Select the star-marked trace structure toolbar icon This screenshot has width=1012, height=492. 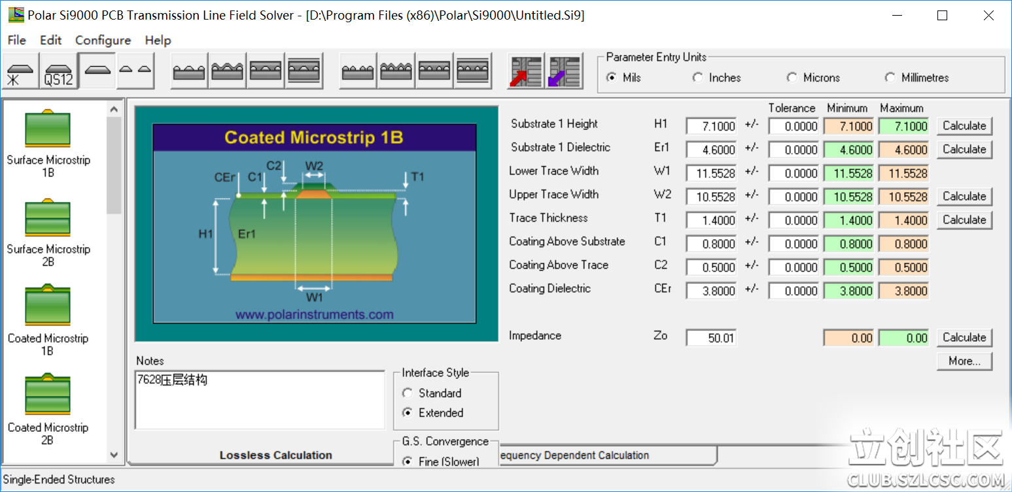point(21,71)
